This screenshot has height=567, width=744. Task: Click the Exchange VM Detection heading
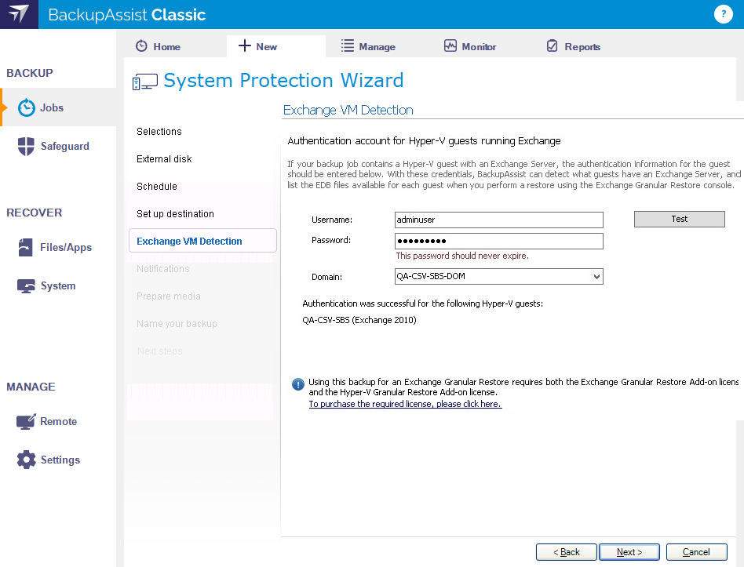(x=348, y=110)
